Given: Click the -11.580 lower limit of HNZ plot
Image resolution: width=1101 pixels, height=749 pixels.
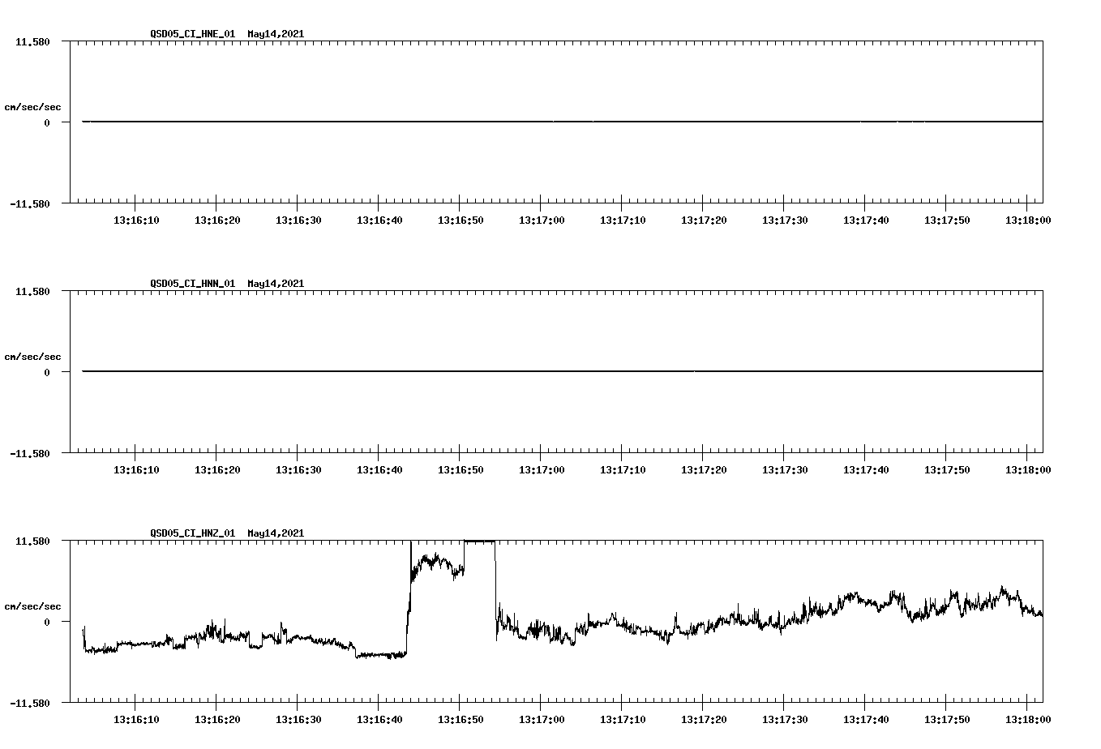Looking at the screenshot, I should pos(31,705).
